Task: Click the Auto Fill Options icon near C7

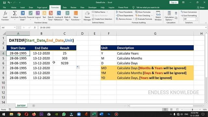Action: [78, 67]
